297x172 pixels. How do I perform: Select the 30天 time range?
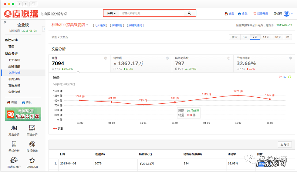(x=278, y=37)
